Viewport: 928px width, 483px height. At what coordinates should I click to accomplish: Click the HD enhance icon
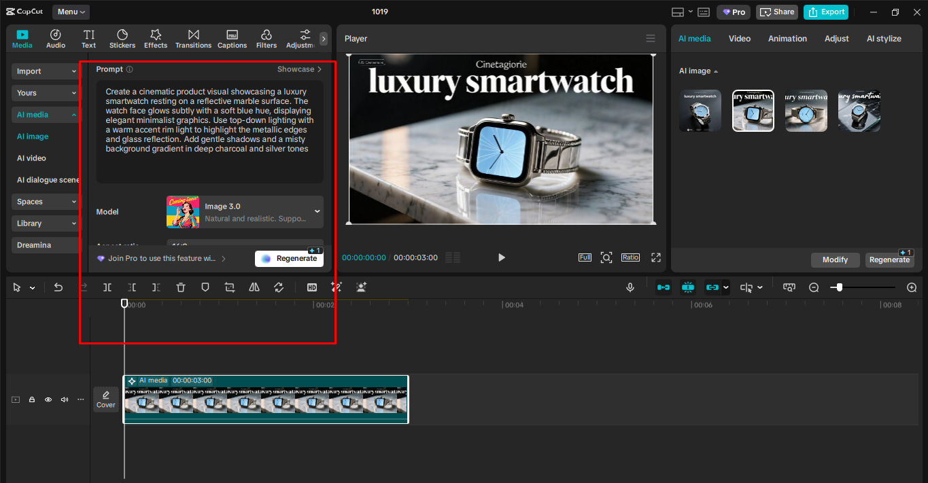click(312, 287)
